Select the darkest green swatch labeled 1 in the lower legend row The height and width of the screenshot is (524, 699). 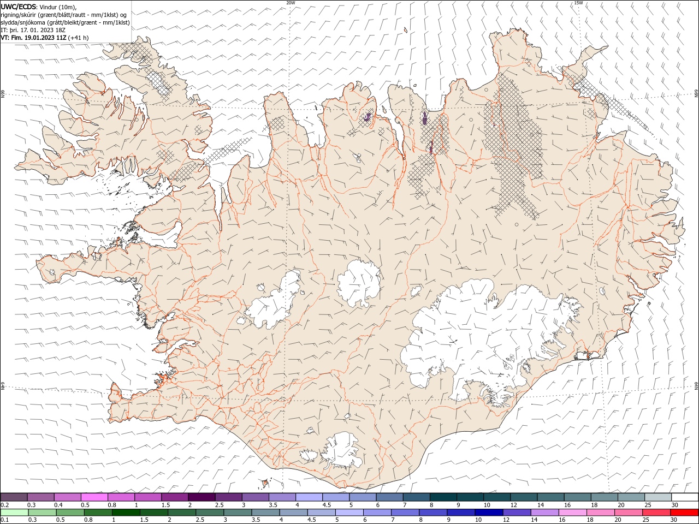point(126,513)
